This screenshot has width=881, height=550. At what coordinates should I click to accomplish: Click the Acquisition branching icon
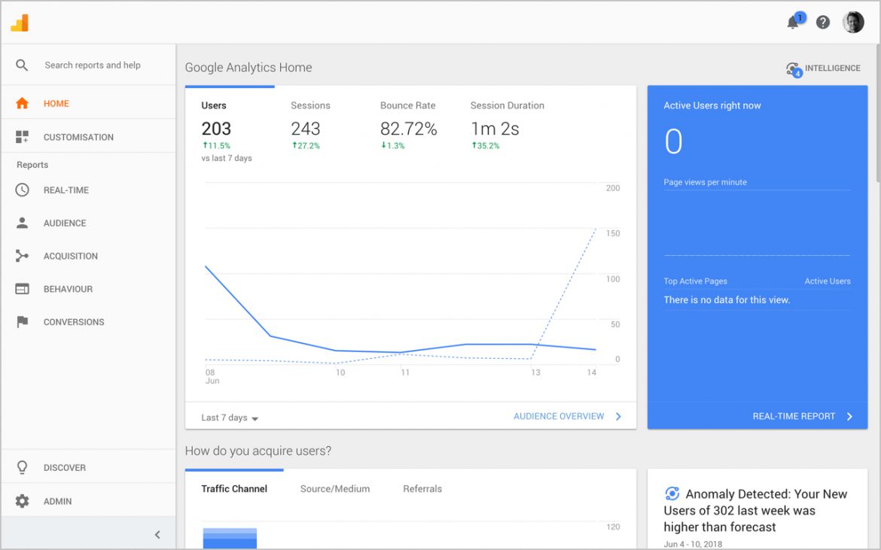pos(22,256)
